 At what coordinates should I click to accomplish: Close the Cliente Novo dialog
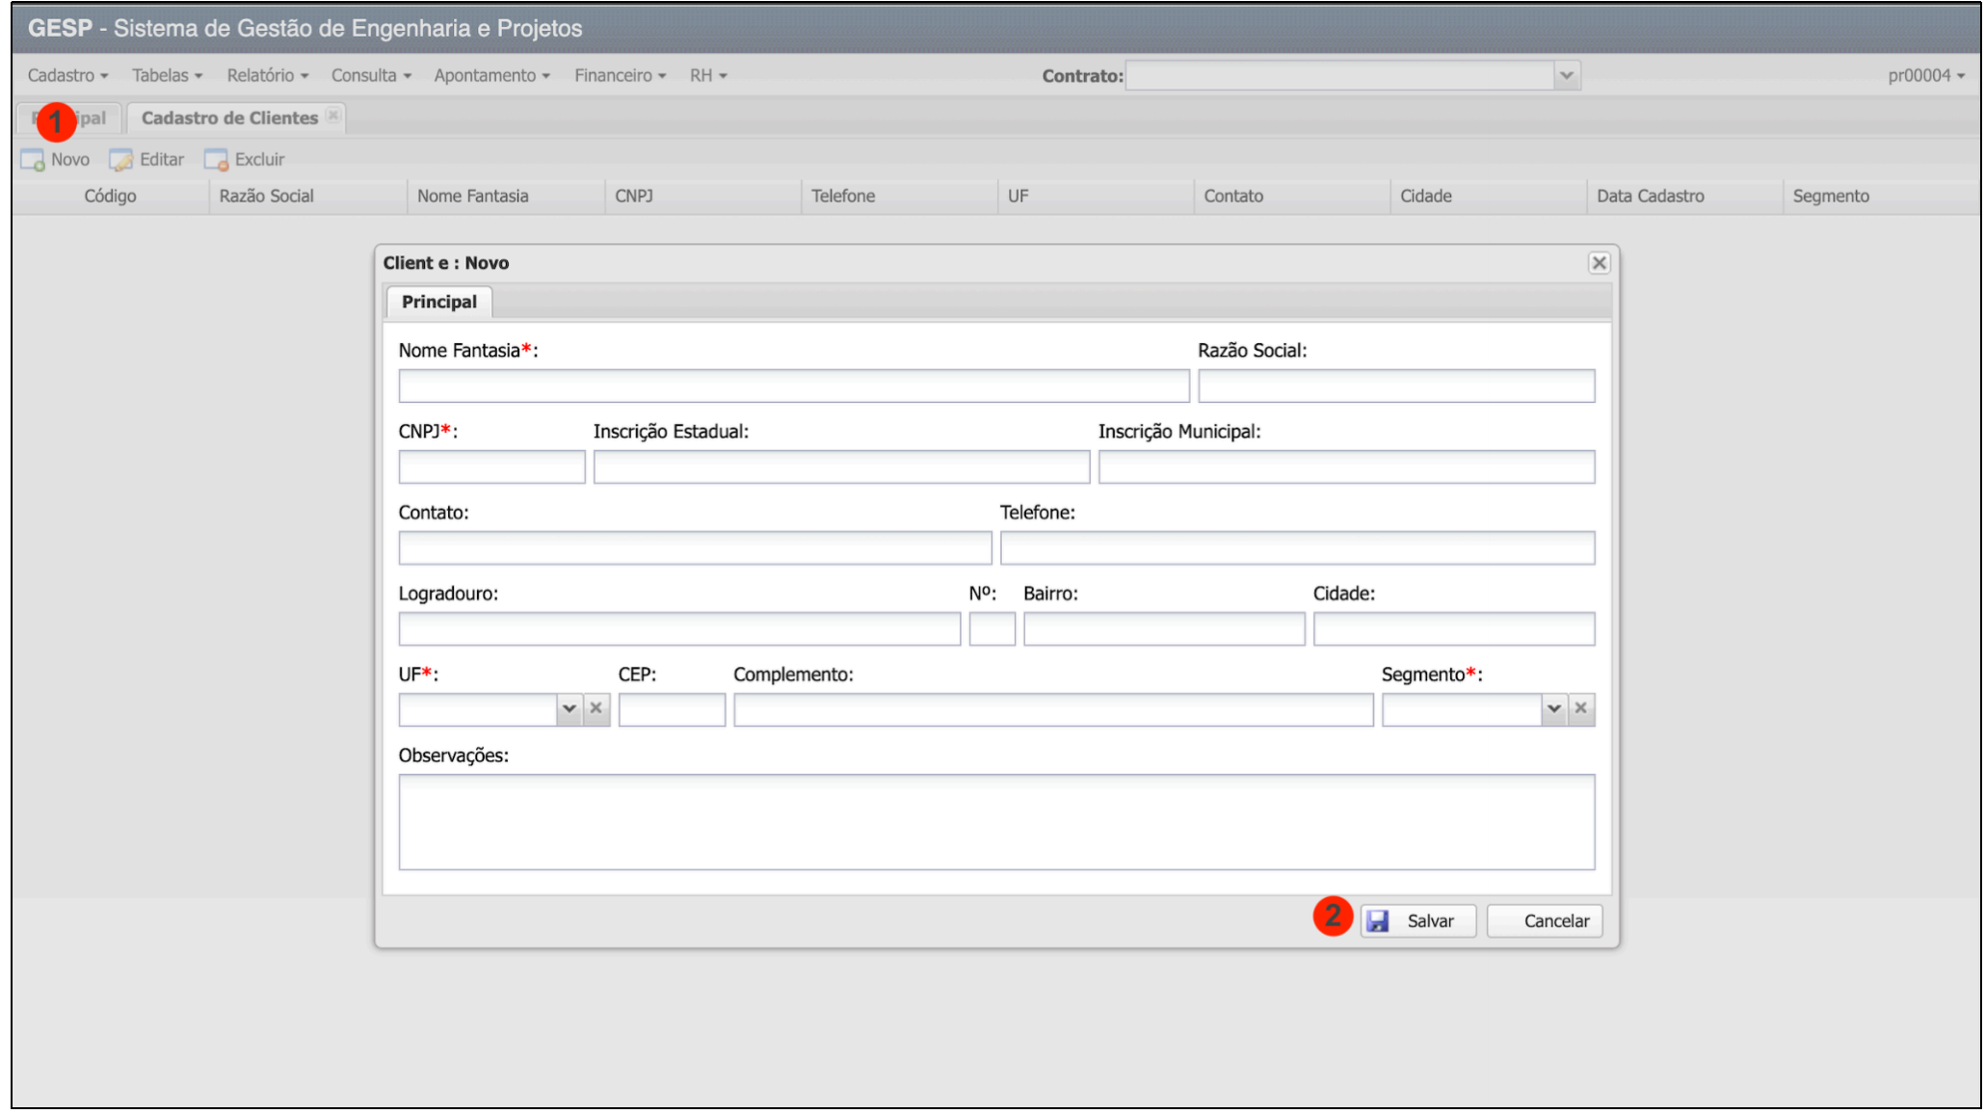click(1599, 263)
